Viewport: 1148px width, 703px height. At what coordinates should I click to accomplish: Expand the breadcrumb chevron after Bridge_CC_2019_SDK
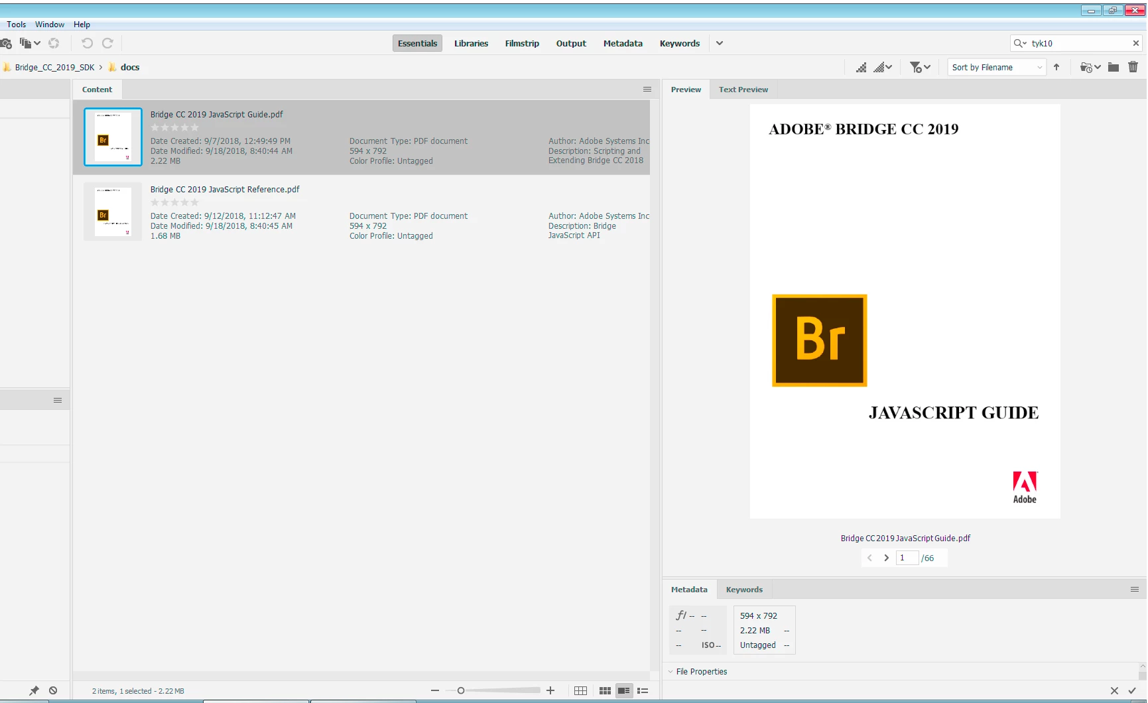click(x=101, y=67)
